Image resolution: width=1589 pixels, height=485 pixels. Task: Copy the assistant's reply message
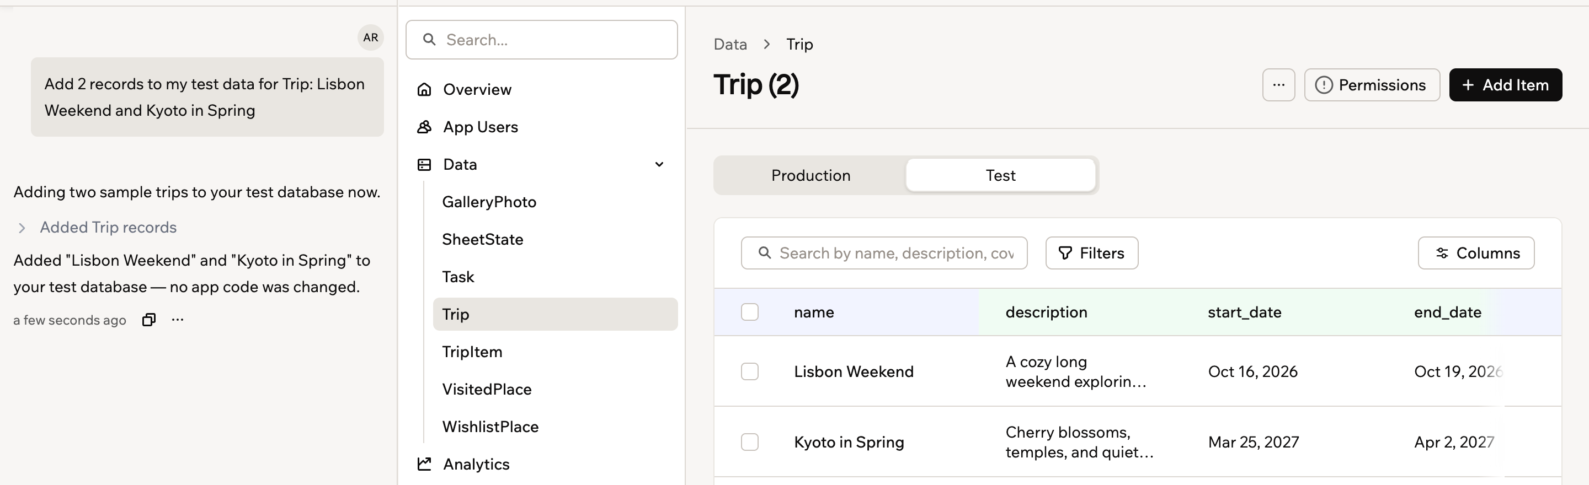[x=148, y=320]
